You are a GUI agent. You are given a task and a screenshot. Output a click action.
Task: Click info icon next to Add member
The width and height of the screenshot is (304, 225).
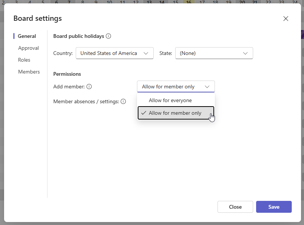(x=89, y=87)
